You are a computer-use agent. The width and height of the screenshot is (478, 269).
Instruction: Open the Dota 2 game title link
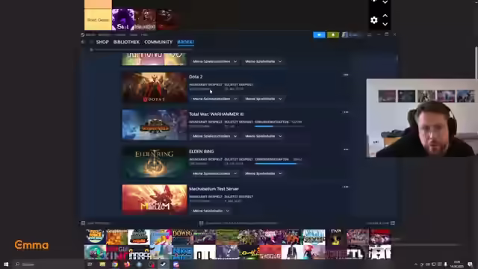pyautogui.click(x=196, y=77)
